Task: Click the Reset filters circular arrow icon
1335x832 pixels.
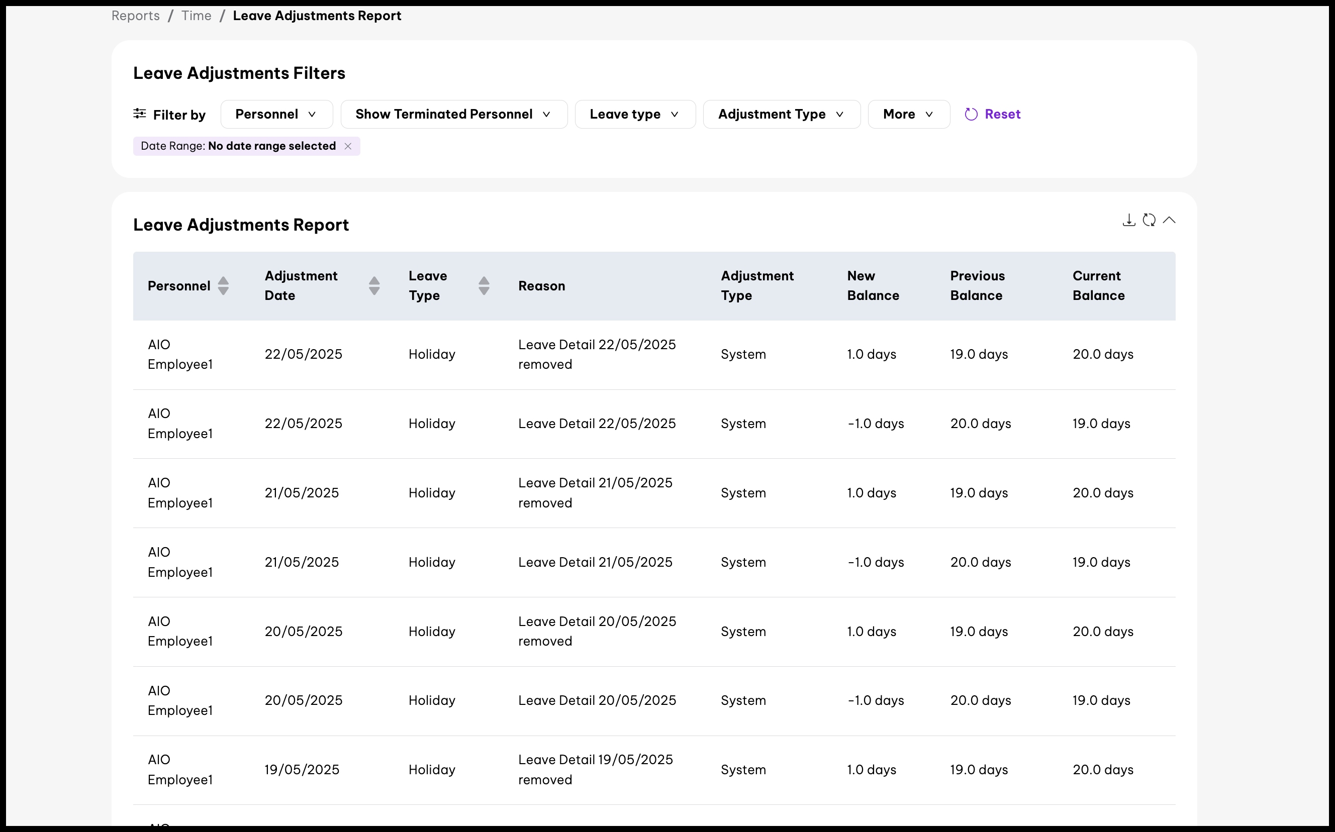Action: point(971,115)
